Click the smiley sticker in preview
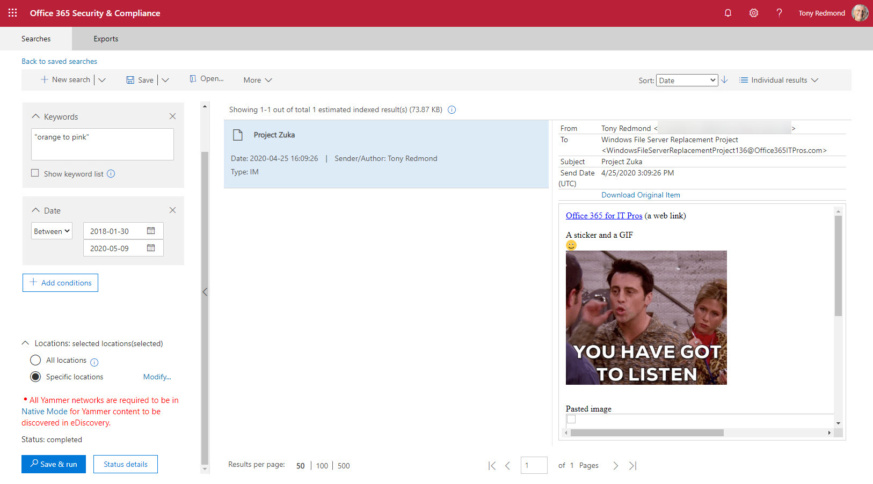This screenshot has width=873, height=484. [571, 245]
